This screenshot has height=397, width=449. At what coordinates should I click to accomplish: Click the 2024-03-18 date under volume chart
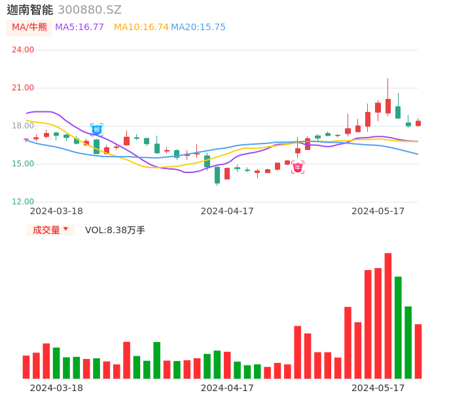[x=56, y=388]
